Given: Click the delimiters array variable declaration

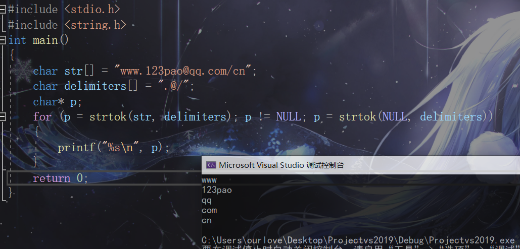Looking at the screenshot, I should tap(96, 86).
